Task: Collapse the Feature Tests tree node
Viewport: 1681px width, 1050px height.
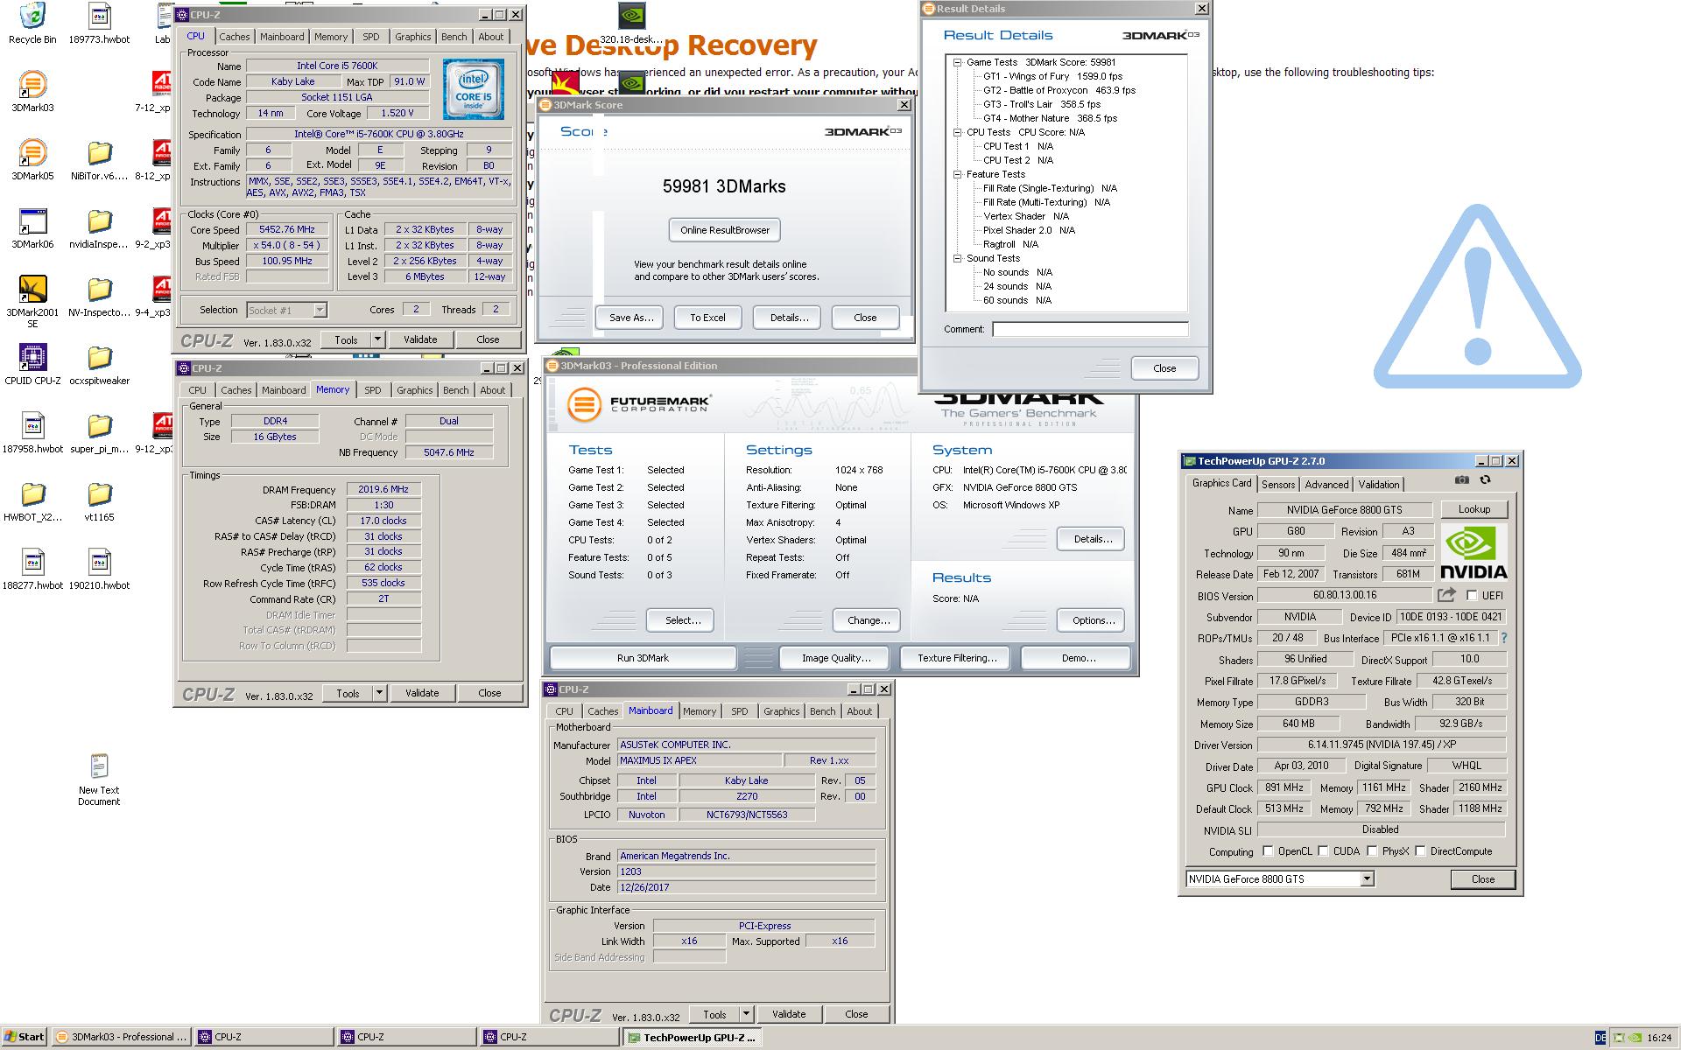Action: pos(958,174)
